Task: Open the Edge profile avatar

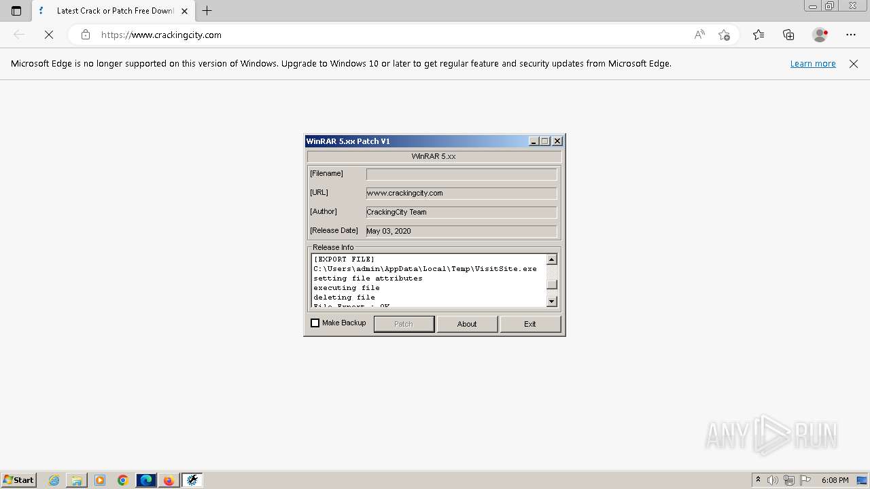Action: pyautogui.click(x=820, y=35)
